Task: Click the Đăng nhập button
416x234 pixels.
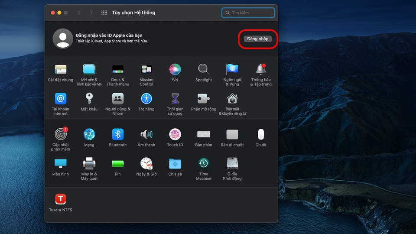Action: pyautogui.click(x=257, y=39)
